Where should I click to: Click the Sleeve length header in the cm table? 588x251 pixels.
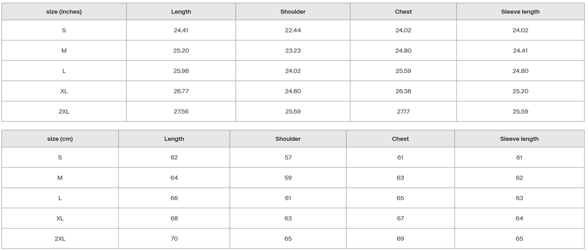[x=519, y=139]
